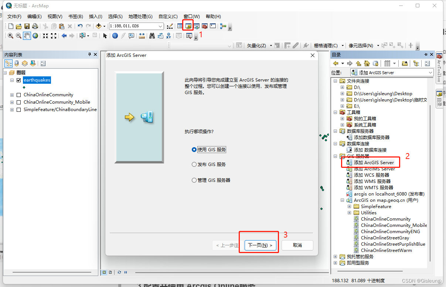Open the Catalog window icon in the toolbar
Image resolution: width=446 pixels, height=287 pixels.
[x=188, y=26]
